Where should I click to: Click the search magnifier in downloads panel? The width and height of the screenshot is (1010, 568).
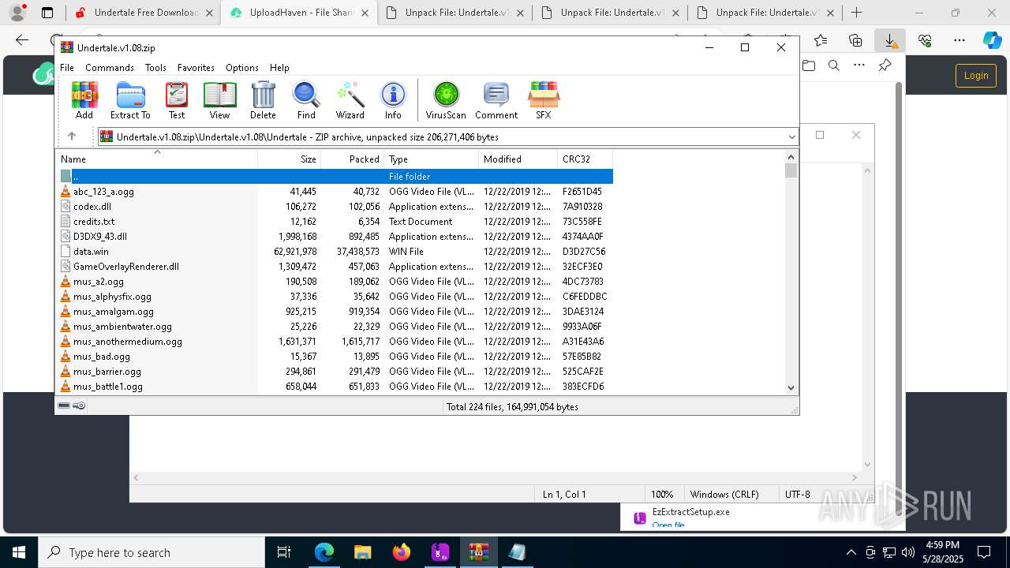[x=834, y=65]
